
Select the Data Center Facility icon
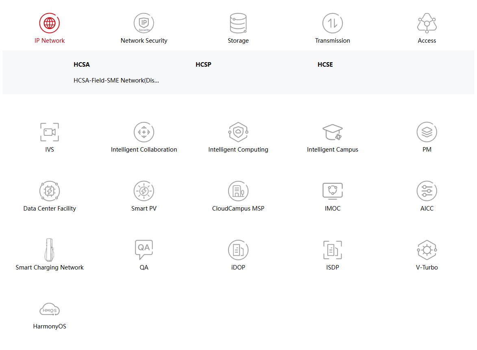click(50, 191)
